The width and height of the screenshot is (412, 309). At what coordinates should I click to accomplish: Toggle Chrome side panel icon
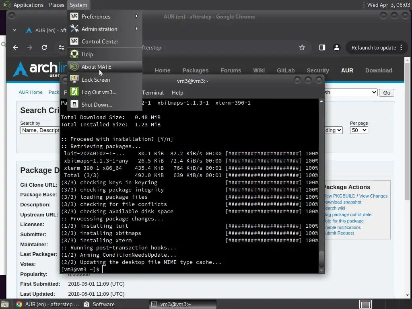tap(322, 47)
